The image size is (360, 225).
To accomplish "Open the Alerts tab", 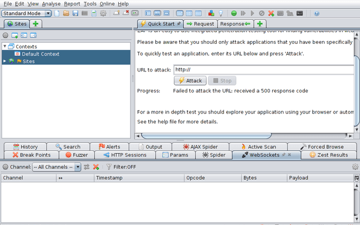I will click(x=109, y=147).
